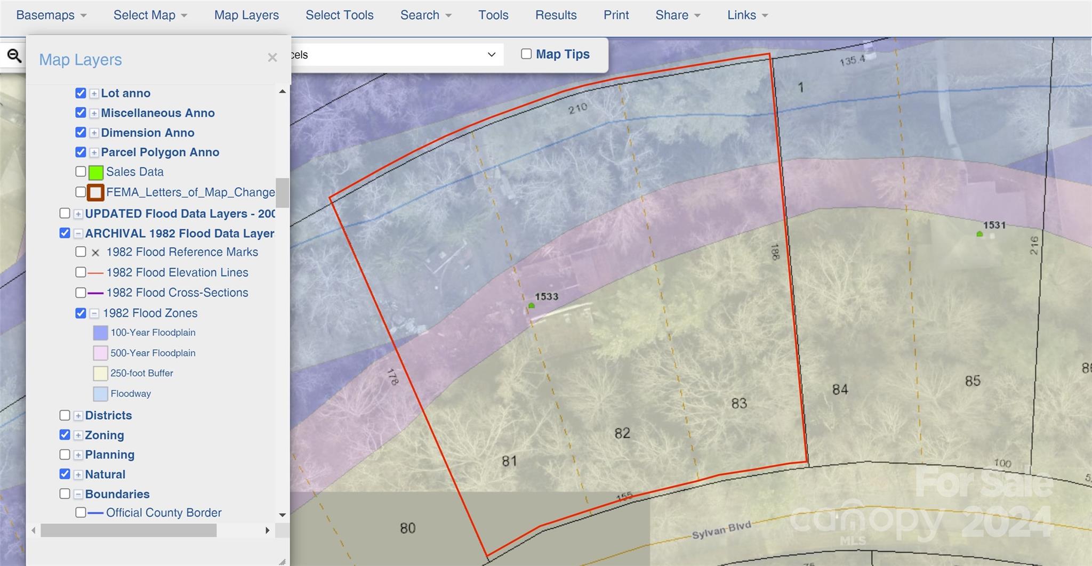Viewport: 1092px width, 566px height.
Task: Click the magnifier search icon
Action: click(14, 55)
